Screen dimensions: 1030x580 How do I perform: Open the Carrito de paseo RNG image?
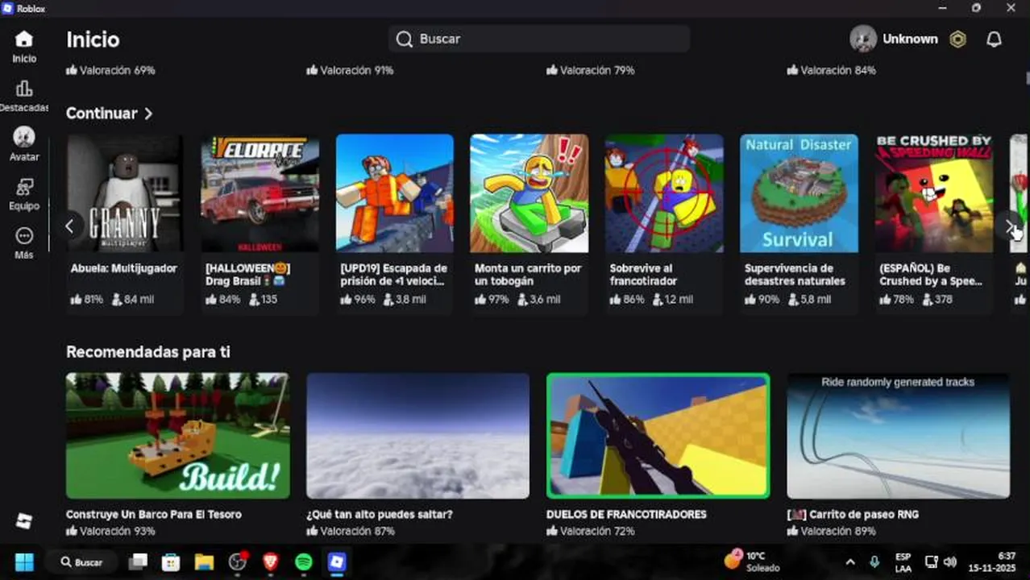tap(898, 436)
